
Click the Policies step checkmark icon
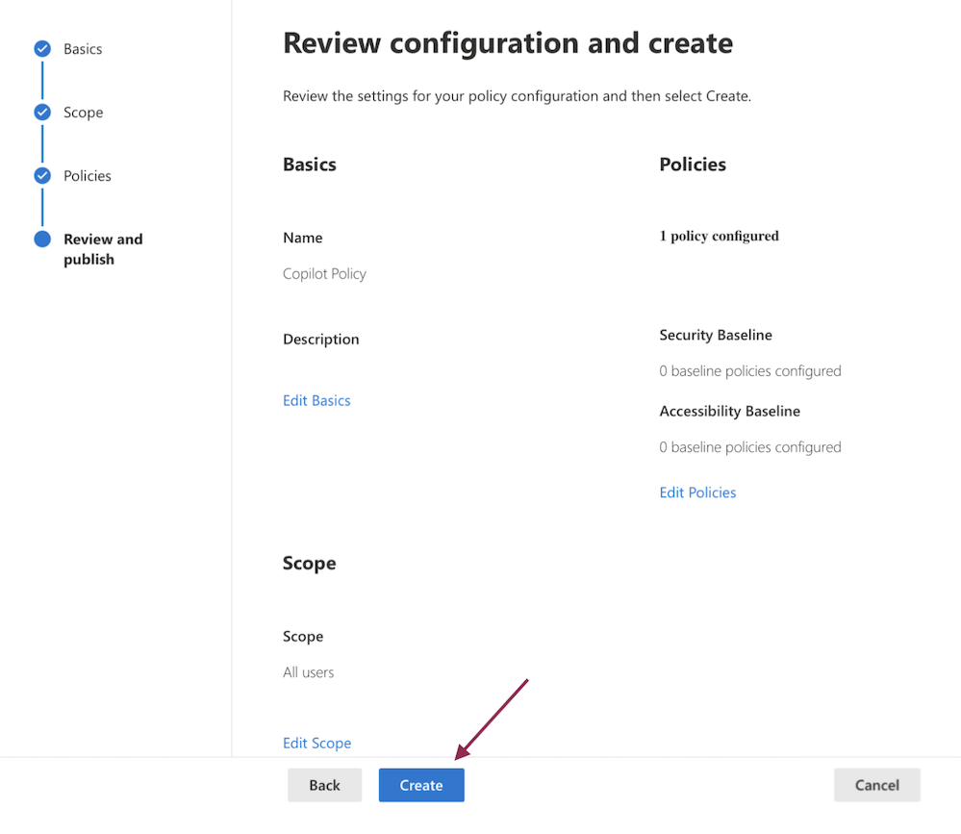point(42,176)
